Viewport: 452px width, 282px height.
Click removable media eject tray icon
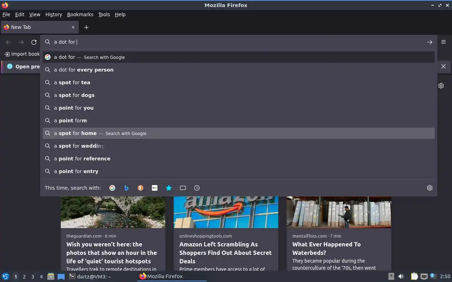pos(391,276)
